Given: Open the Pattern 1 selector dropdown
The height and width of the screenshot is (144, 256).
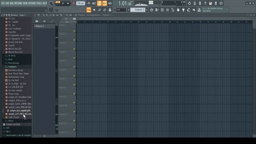Looking at the screenshot, I should pyautogui.click(x=138, y=10).
